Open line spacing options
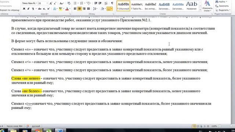The width and height of the screenshot is (235, 132). [95, 9]
